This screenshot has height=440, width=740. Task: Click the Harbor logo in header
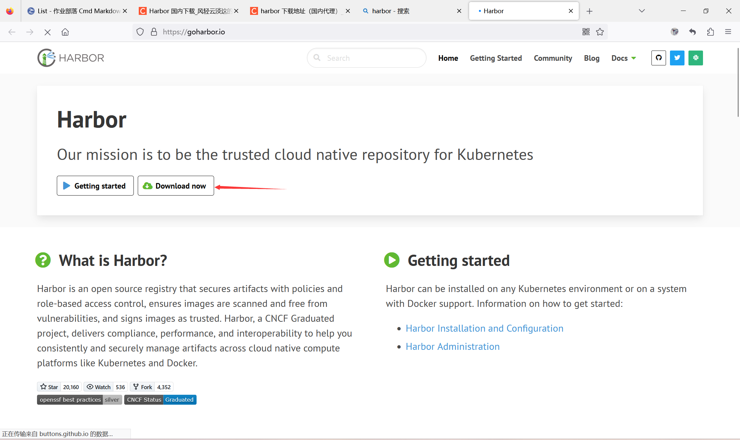71,58
